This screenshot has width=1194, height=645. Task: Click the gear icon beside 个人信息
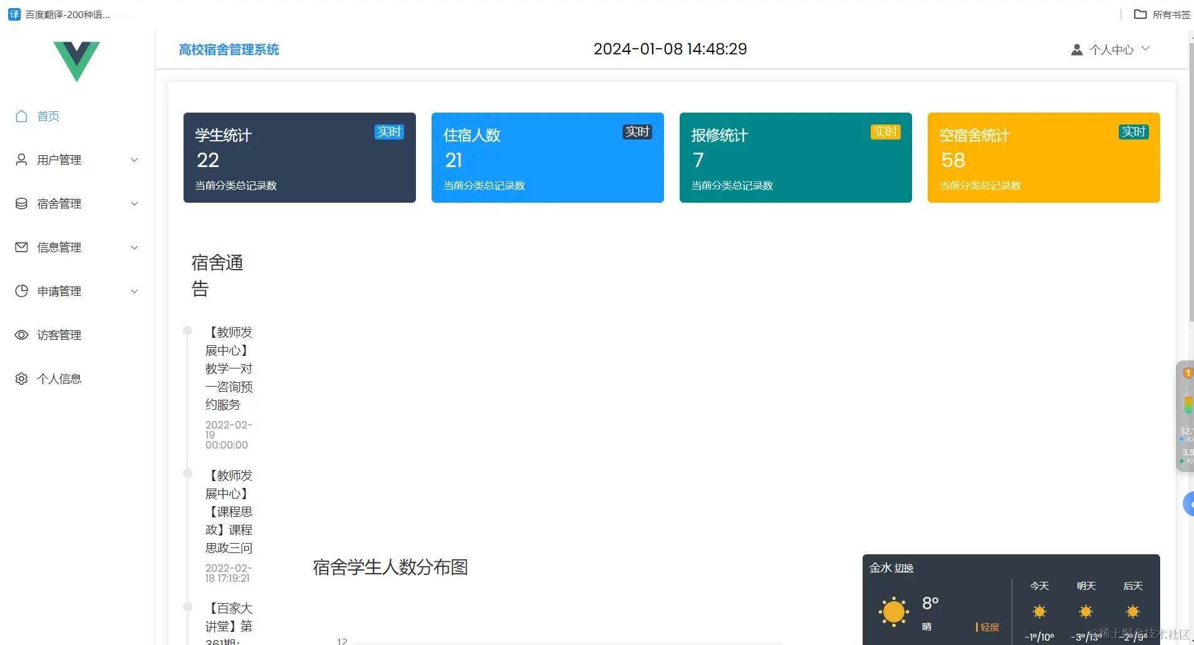[x=21, y=378]
